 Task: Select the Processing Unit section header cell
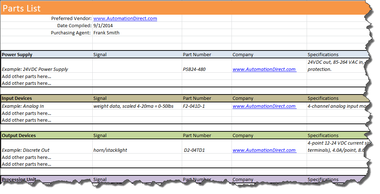pyautogui.click(x=19, y=179)
